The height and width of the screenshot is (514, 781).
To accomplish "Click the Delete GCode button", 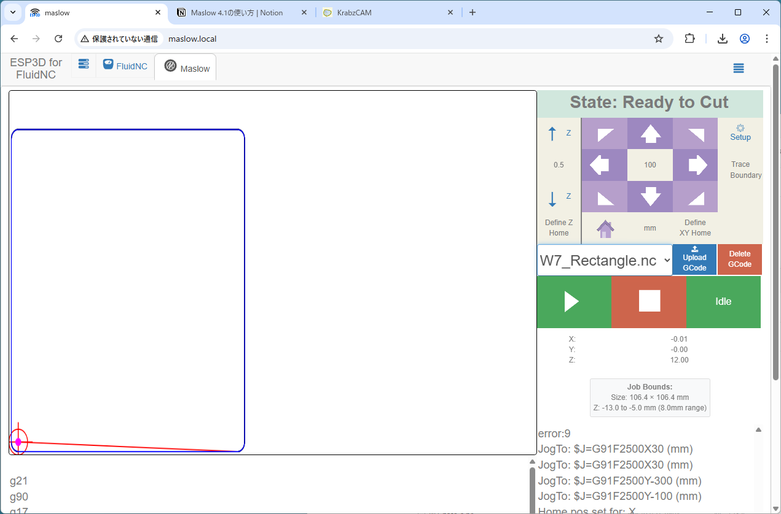I will click(740, 259).
